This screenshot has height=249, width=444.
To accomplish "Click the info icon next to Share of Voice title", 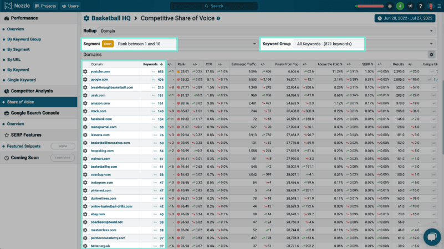I will (218, 18).
